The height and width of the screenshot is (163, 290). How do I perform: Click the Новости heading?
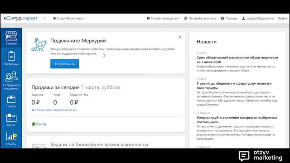[207, 42]
